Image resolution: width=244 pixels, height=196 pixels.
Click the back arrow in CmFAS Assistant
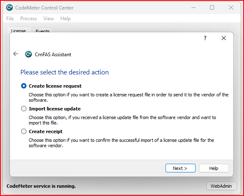point(16,54)
